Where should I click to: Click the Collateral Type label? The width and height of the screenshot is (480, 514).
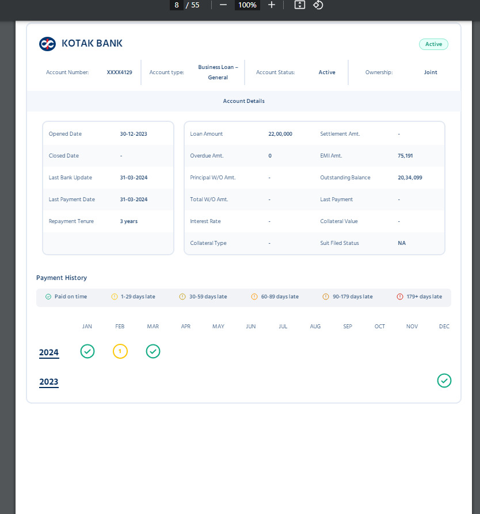click(x=208, y=243)
